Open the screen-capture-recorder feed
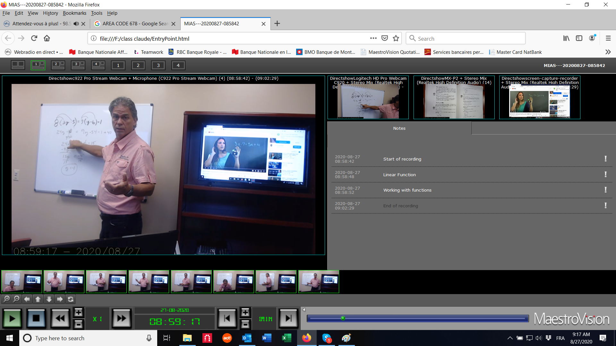The height and width of the screenshot is (346, 616). tap(540, 97)
